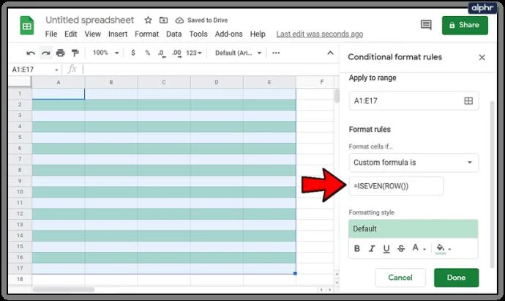Click the undo icon
The image size is (505, 301).
31,53
